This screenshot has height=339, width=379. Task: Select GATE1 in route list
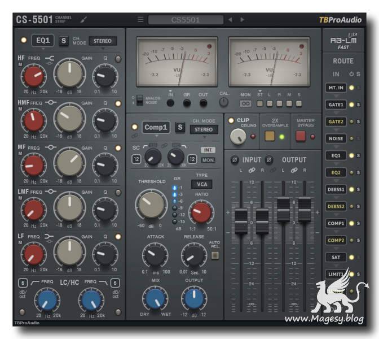(x=336, y=105)
